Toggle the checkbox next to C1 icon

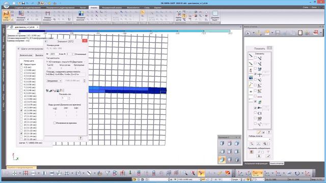click(x=255, y=113)
